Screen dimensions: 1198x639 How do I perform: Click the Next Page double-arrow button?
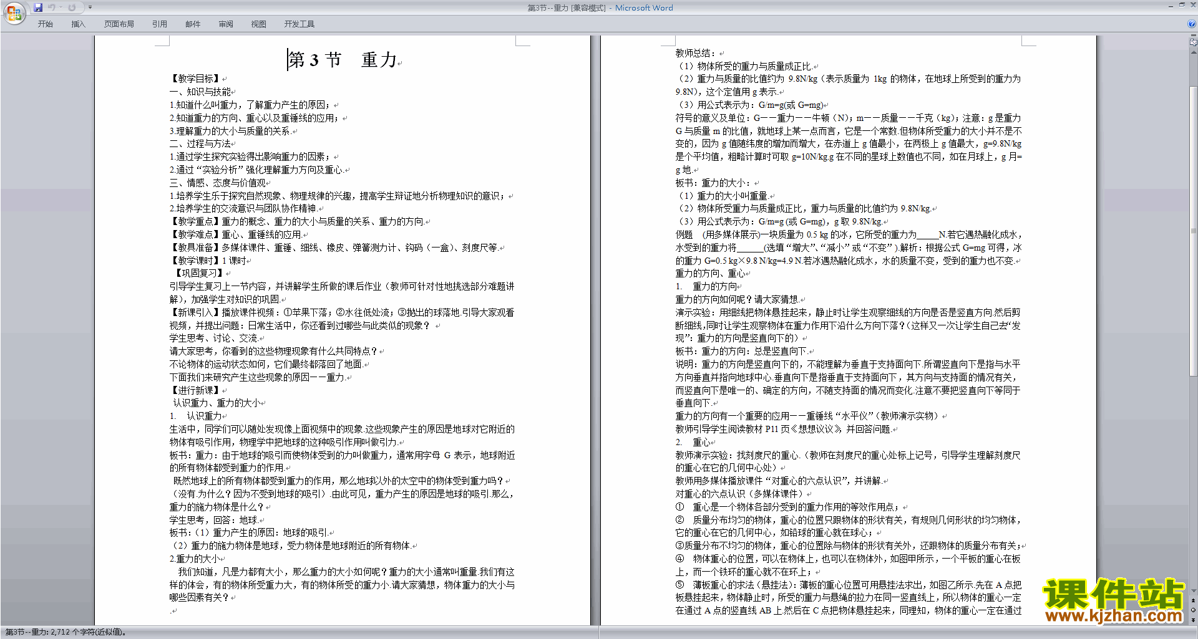pyautogui.click(x=1194, y=620)
